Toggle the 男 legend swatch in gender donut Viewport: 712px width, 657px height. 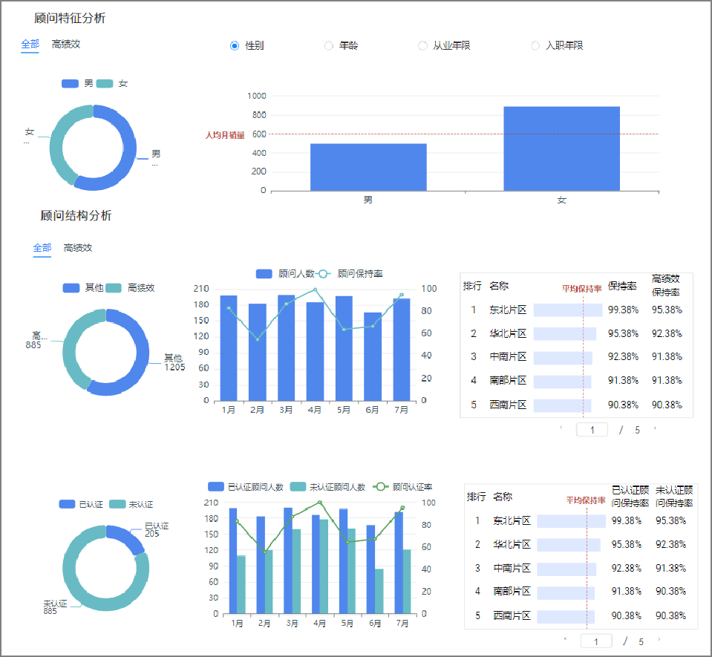(x=70, y=84)
